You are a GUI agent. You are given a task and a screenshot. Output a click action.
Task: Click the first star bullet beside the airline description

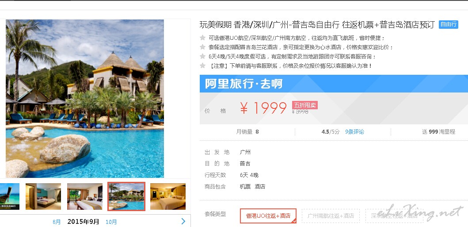tap(203, 38)
